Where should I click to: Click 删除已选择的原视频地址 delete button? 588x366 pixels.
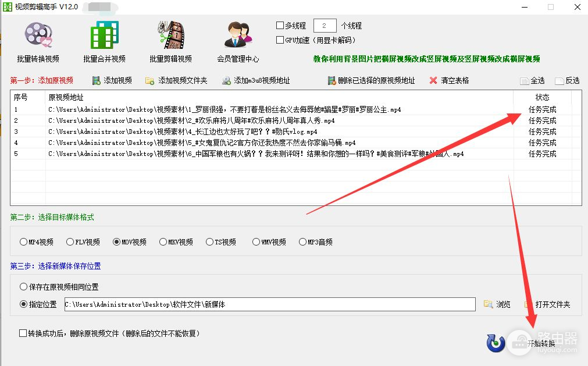click(372, 81)
